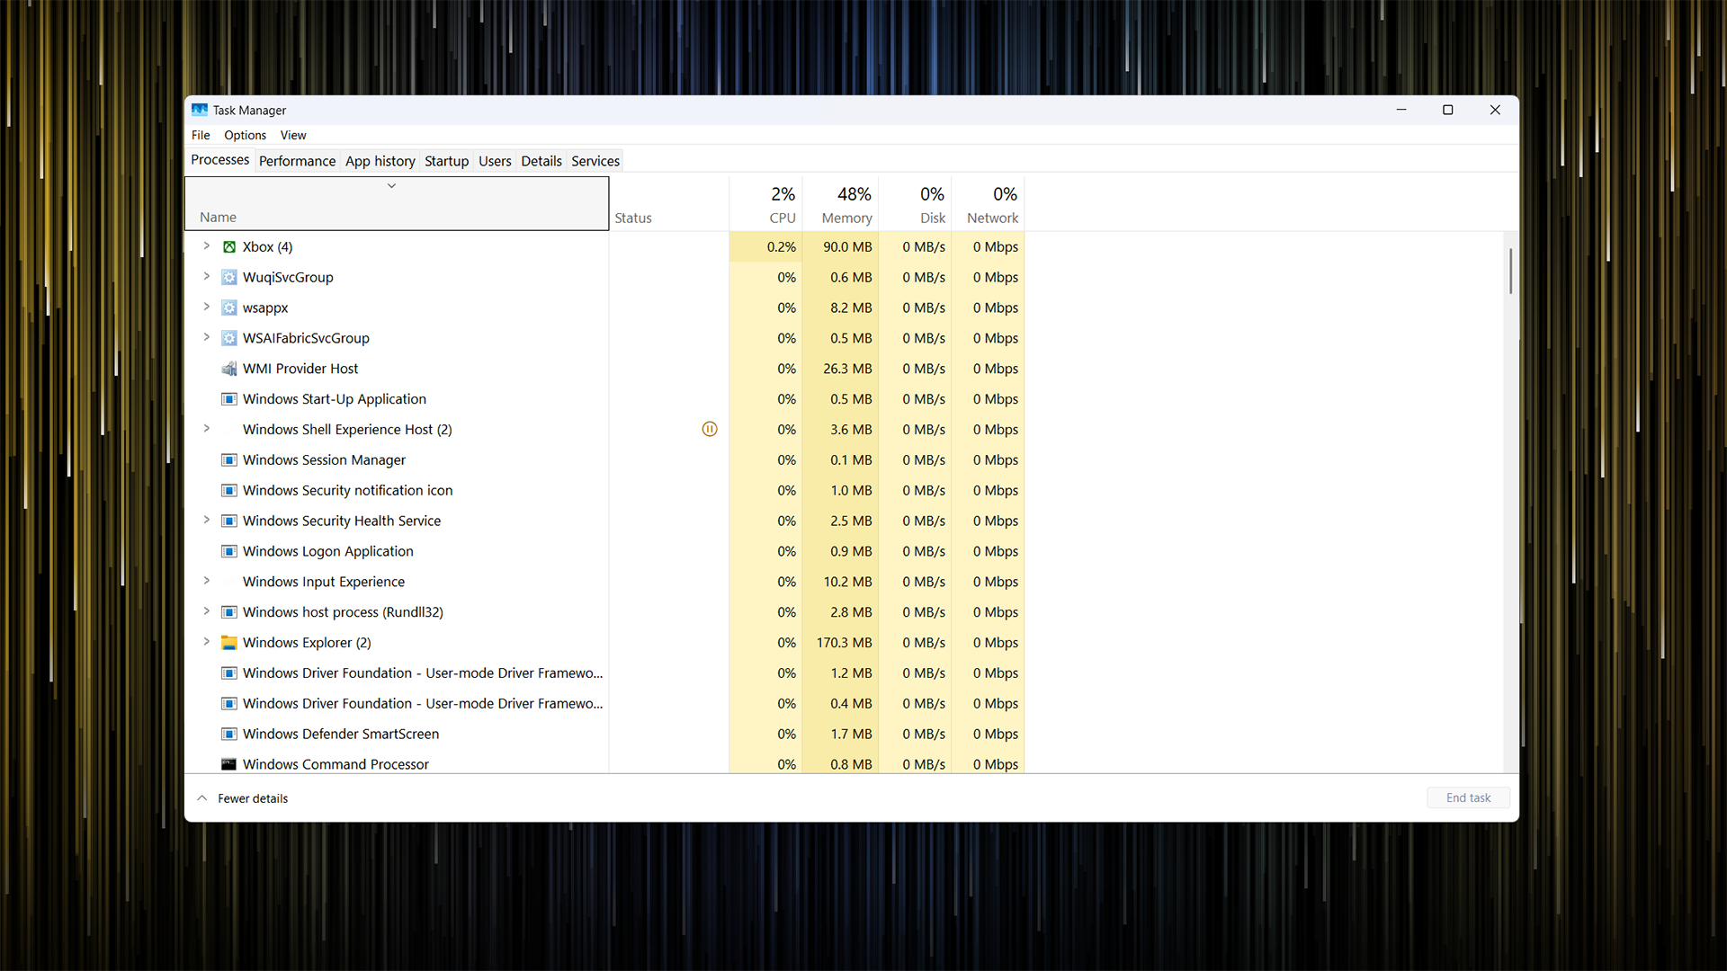
Task: Expand Windows Shell Experience Host (2)
Action: (206, 429)
